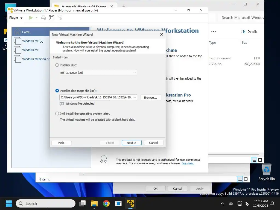The image size is (280, 210).
Task: Cancel the New Virtual Machine Wizard
Action: click(154, 143)
